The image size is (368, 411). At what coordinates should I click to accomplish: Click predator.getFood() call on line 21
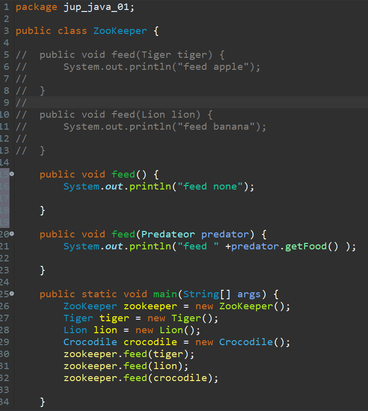tap(285, 246)
